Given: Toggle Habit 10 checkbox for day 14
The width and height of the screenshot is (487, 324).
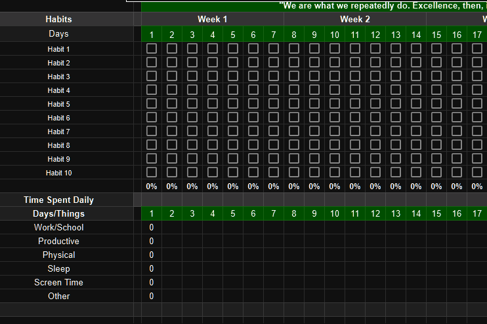Looking at the screenshot, I should pos(416,172).
